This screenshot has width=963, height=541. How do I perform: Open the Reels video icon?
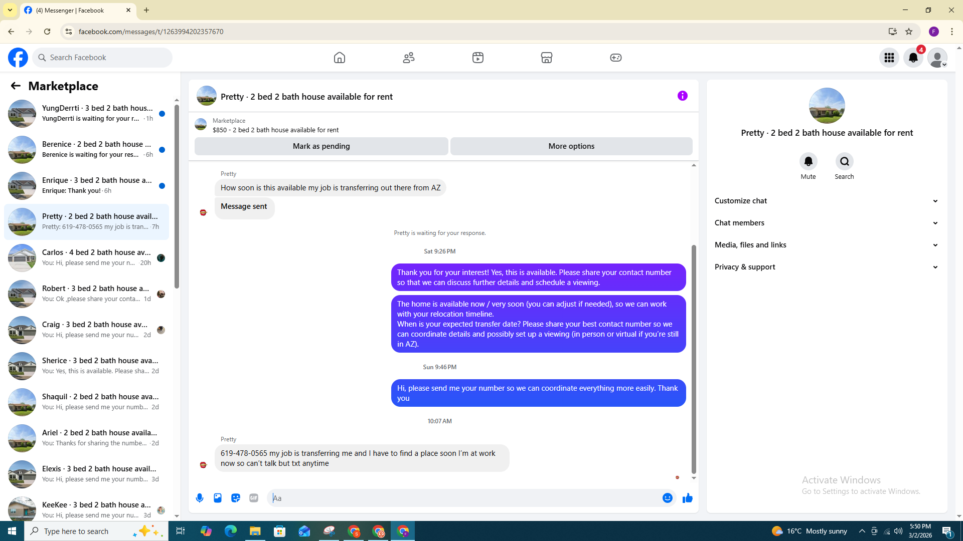pyautogui.click(x=478, y=58)
